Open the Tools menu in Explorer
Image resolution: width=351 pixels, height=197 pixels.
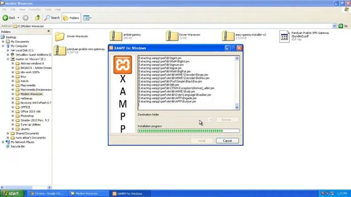pos(48,10)
